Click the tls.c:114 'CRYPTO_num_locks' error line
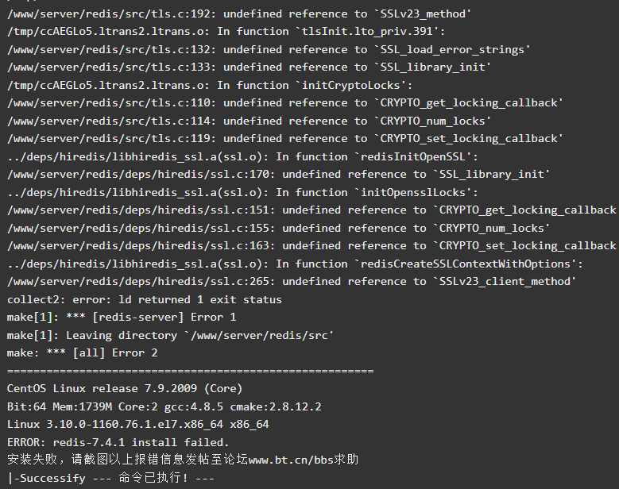The image size is (619, 489). (249, 121)
